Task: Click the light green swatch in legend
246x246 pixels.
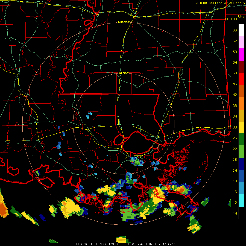Action: (x=241, y=151)
